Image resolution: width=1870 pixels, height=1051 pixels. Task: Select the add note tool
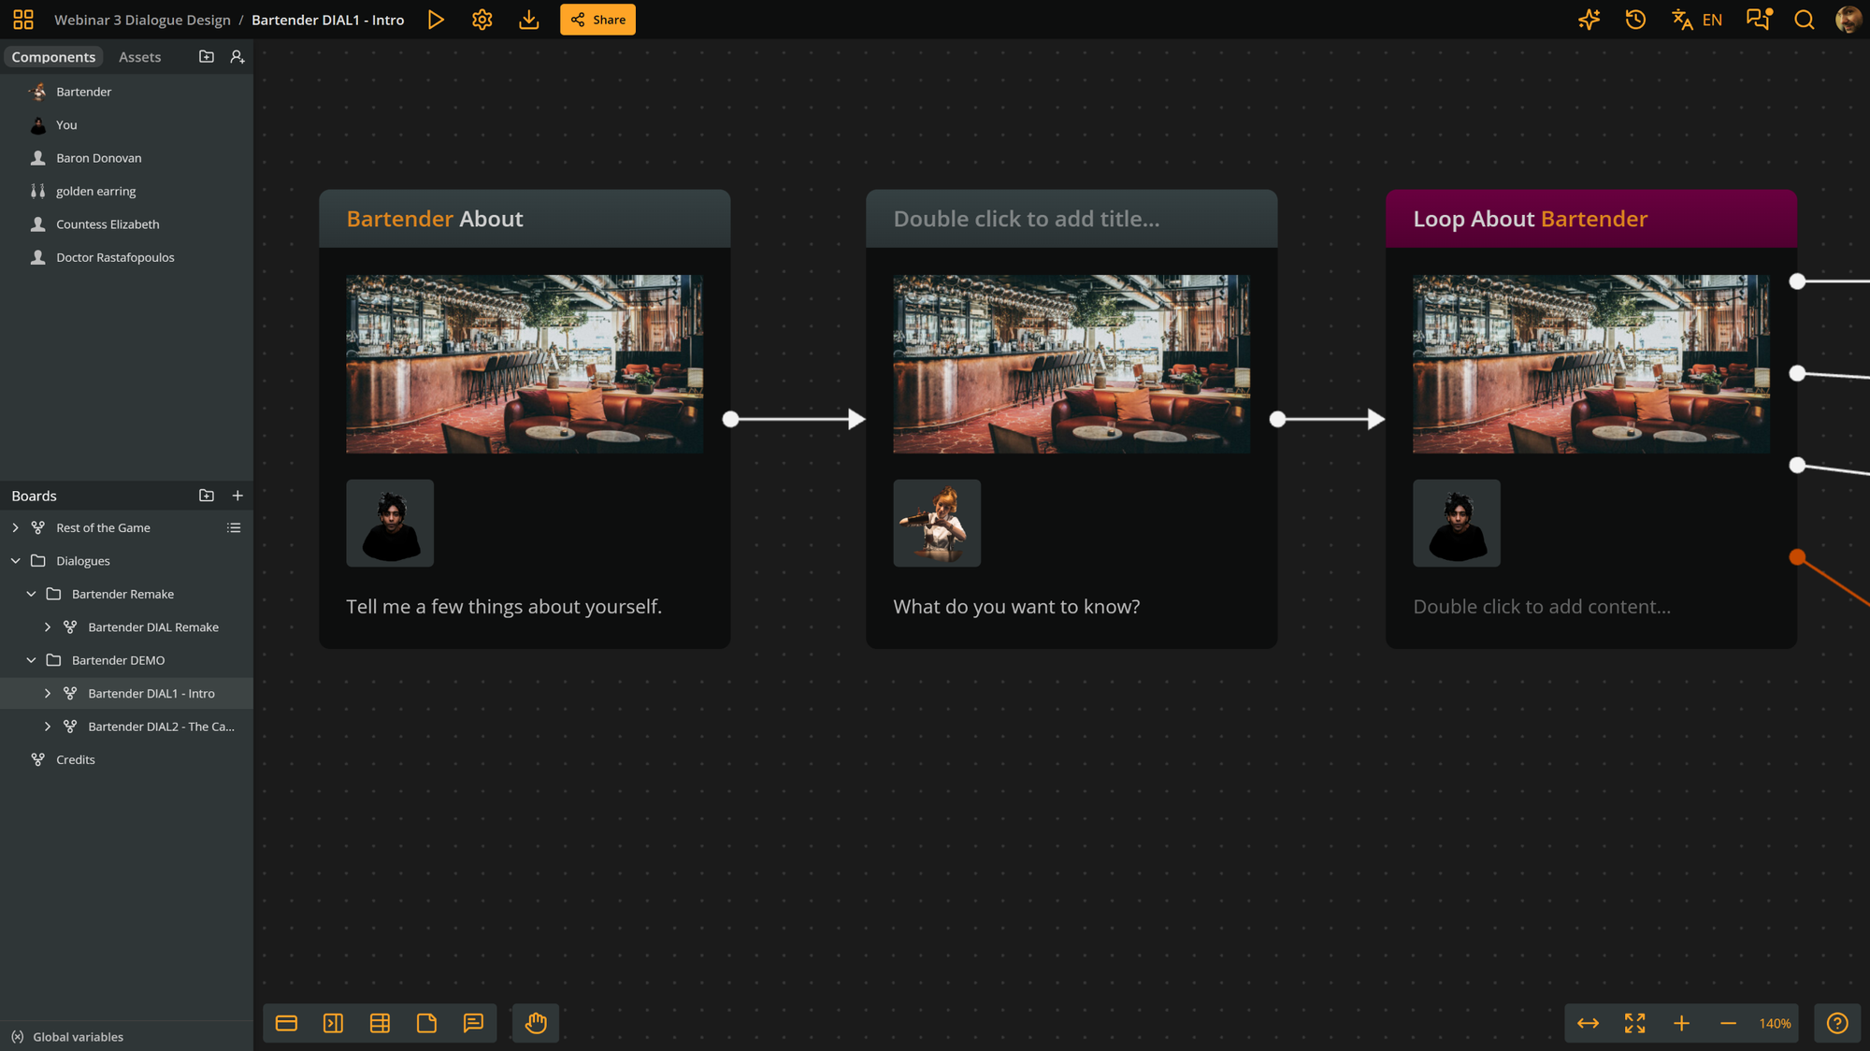(x=426, y=1023)
